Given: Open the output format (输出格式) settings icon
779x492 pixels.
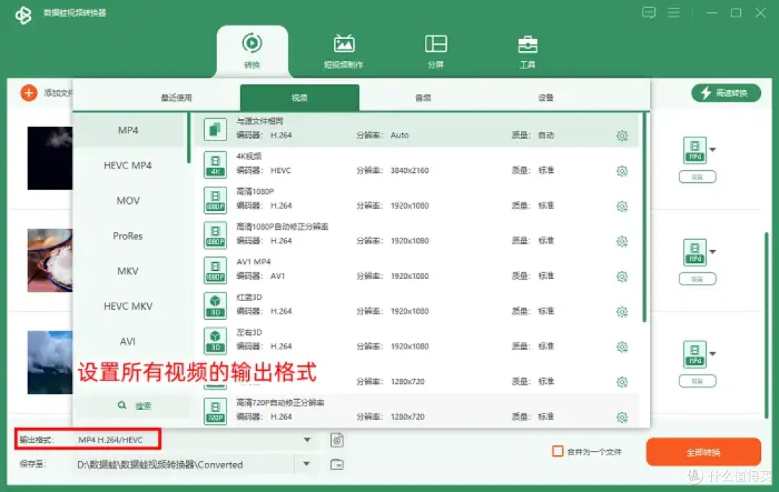Looking at the screenshot, I should [337, 440].
